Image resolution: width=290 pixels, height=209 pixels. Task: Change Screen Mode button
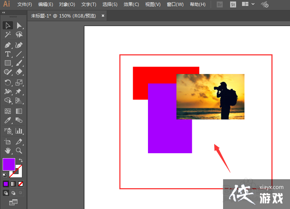tap(13, 202)
